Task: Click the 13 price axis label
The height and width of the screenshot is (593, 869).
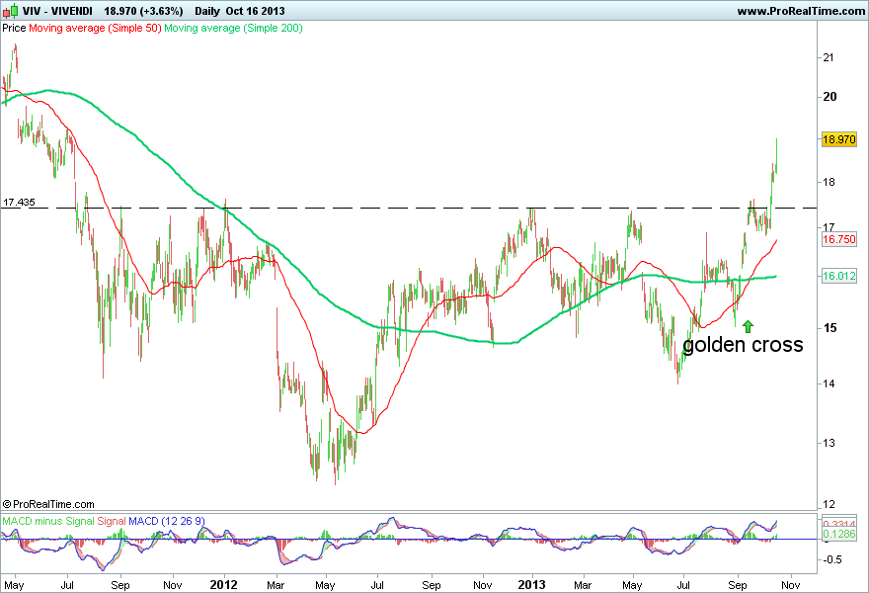Action: [829, 443]
